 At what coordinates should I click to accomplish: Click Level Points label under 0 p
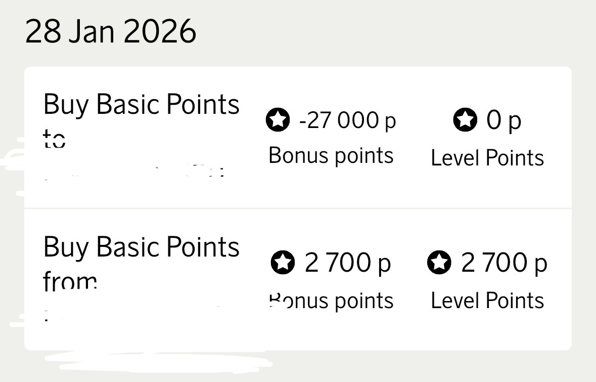(x=487, y=157)
